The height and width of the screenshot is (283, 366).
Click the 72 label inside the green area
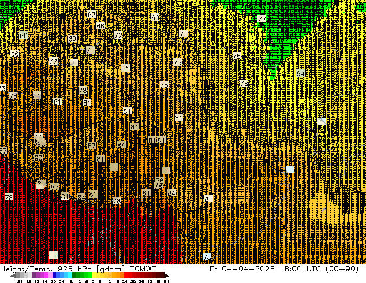262,18
